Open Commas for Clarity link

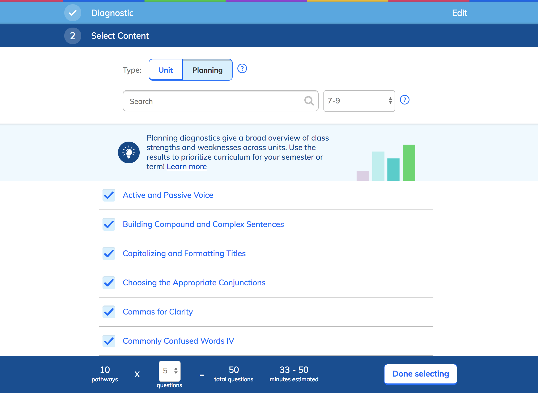(158, 312)
